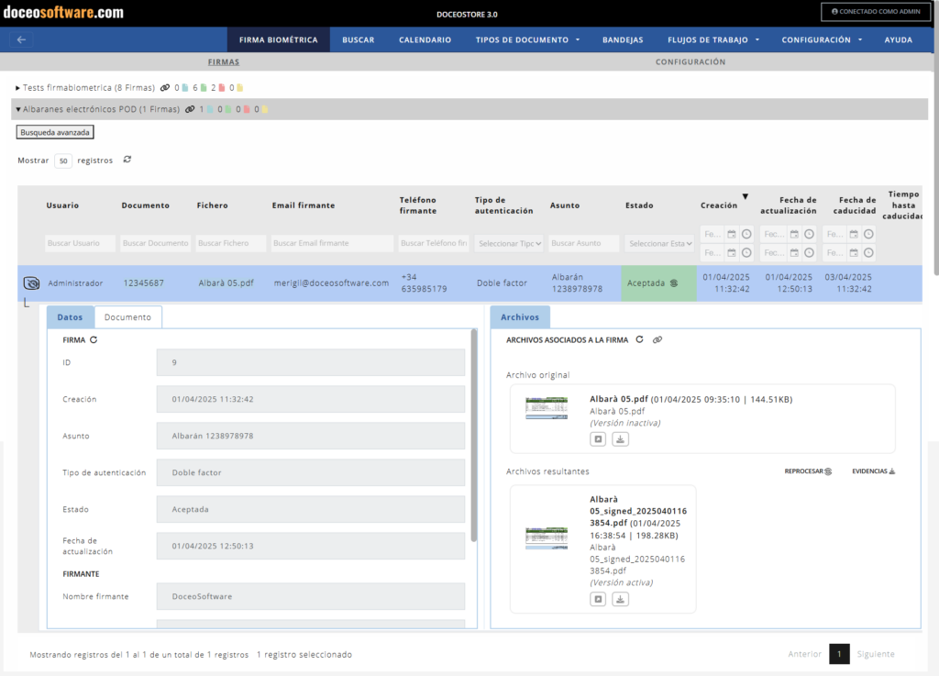The image size is (939, 676).
Task: Click the Buscar Documento filter field
Action: click(155, 243)
